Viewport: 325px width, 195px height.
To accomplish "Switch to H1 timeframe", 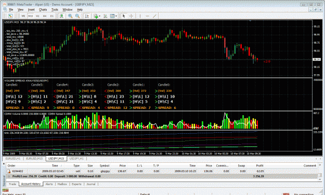I will click(38, 16).
